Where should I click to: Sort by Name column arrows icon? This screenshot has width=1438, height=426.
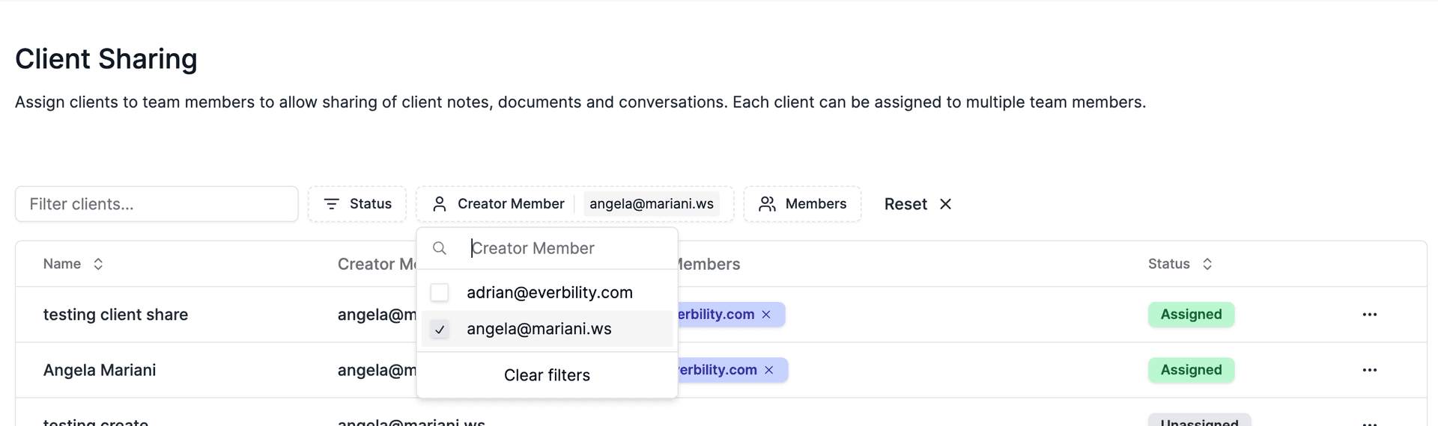[x=98, y=264]
